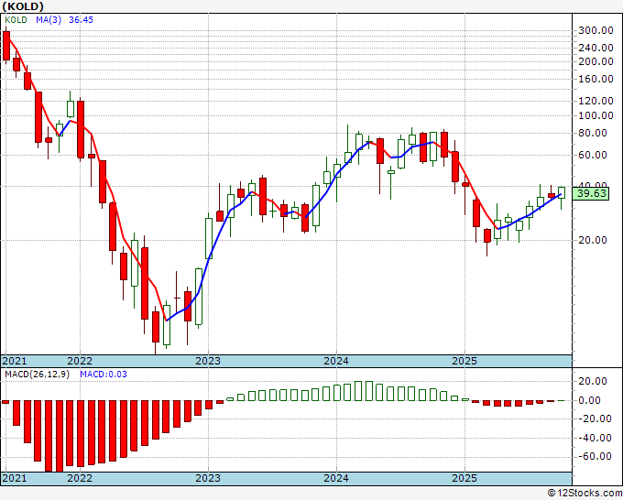623x500 pixels.
Task: Click 2021 on the price chart timeline
Action: pos(15,361)
